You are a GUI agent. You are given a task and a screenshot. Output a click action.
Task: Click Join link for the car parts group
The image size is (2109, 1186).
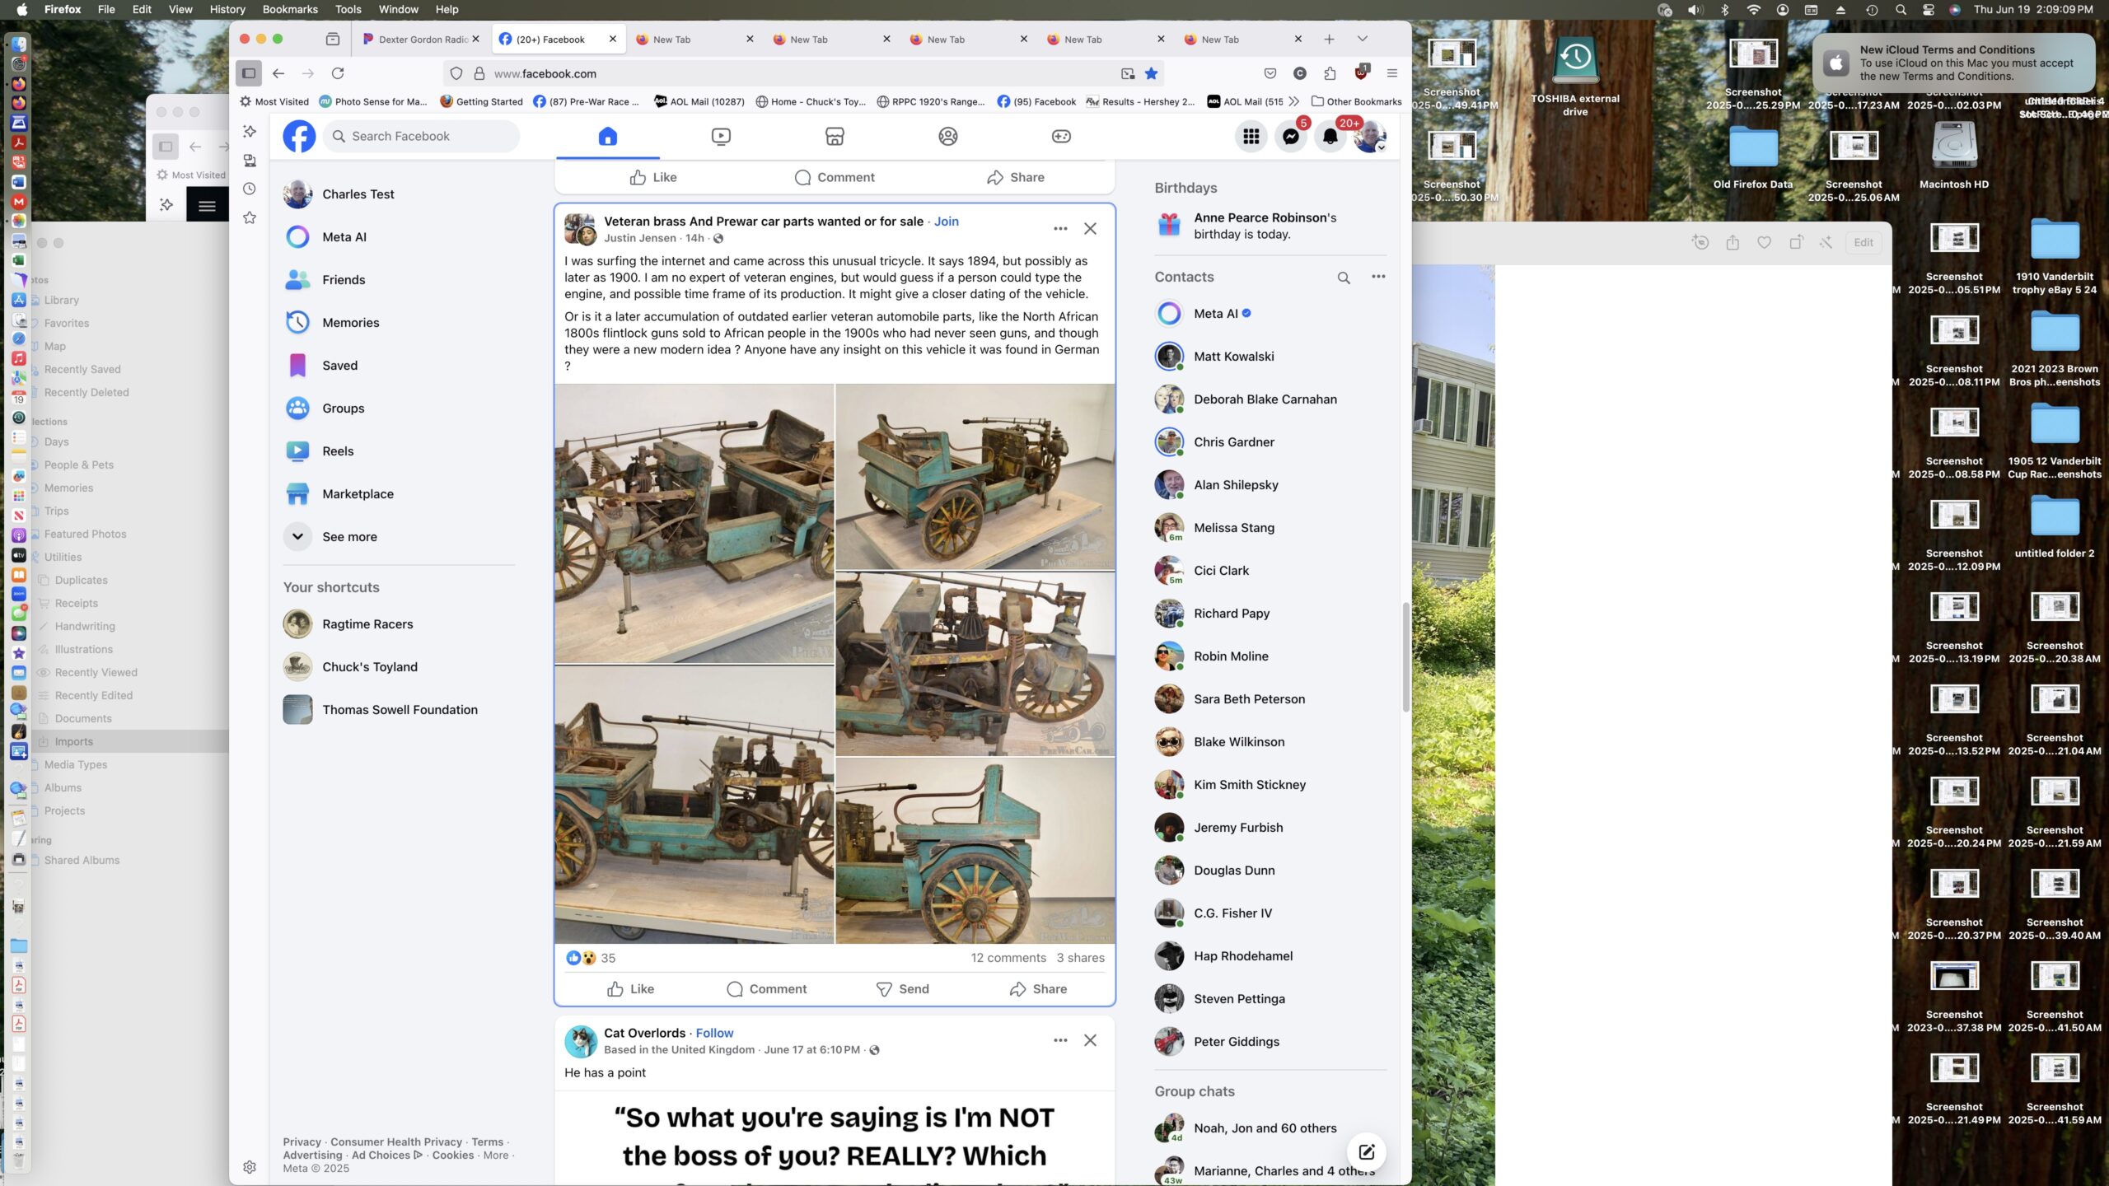tap(946, 222)
